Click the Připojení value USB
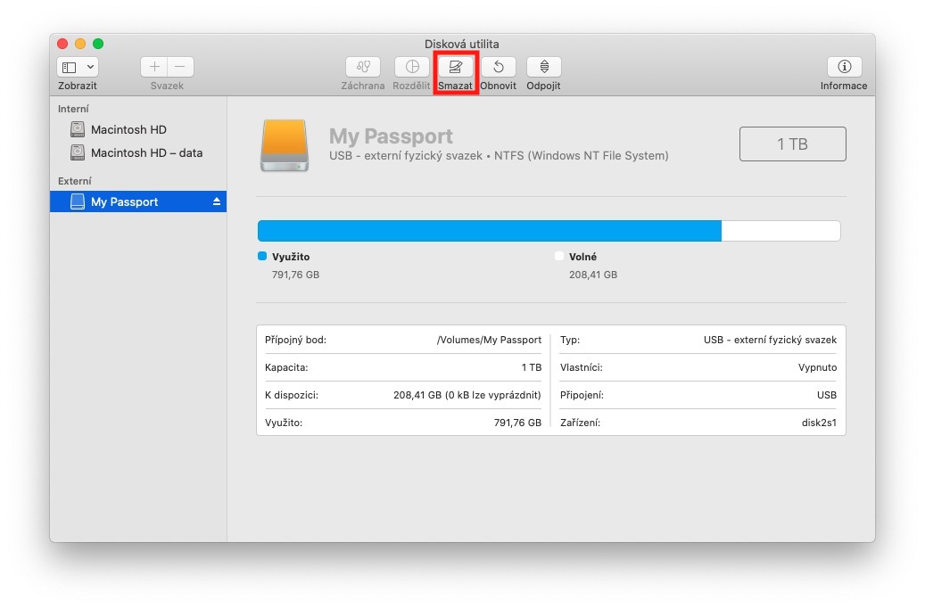The image size is (925, 608). [x=827, y=395]
